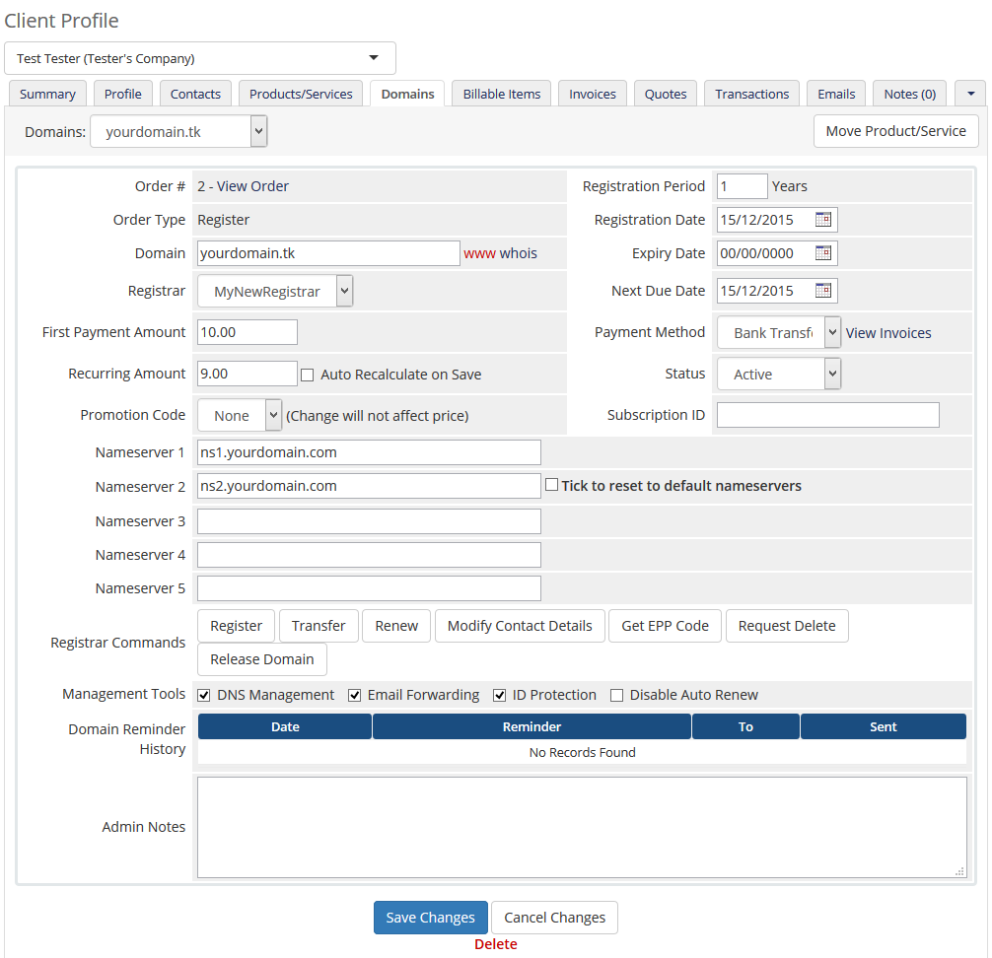Click Cancel Changes button

click(554, 918)
